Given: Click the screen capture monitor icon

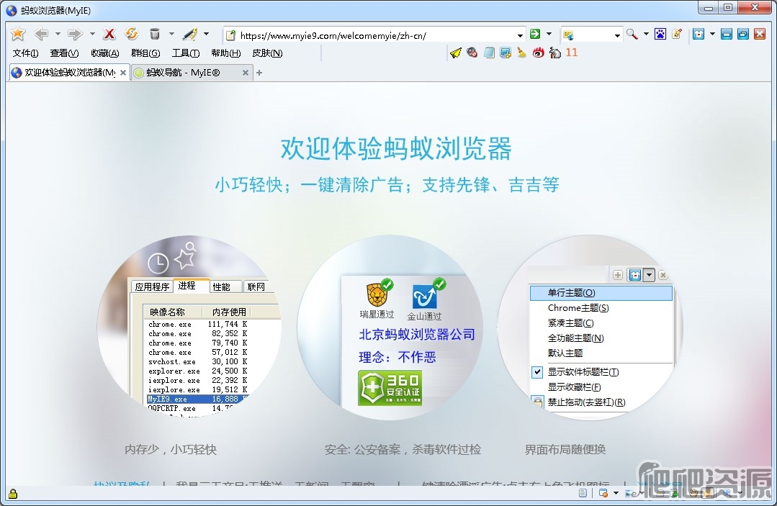Looking at the screenshot, I should [x=506, y=53].
